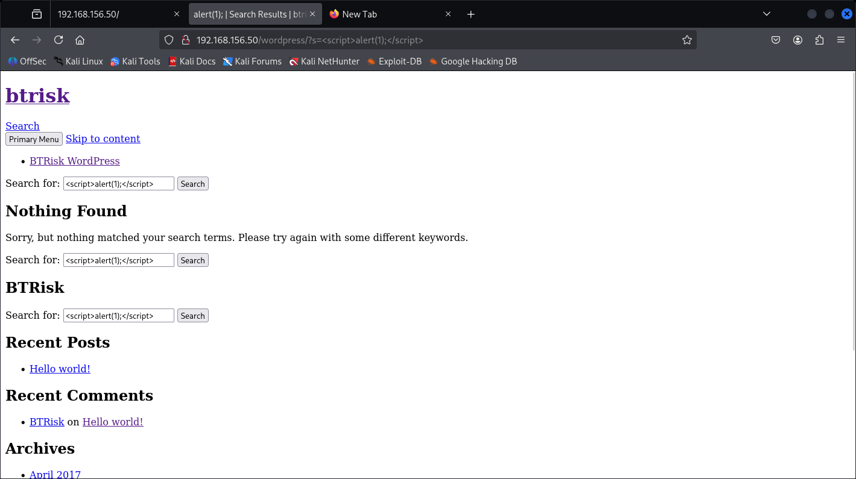This screenshot has width=856, height=479.
Task: Close the New Tab tab
Action: pos(448,14)
